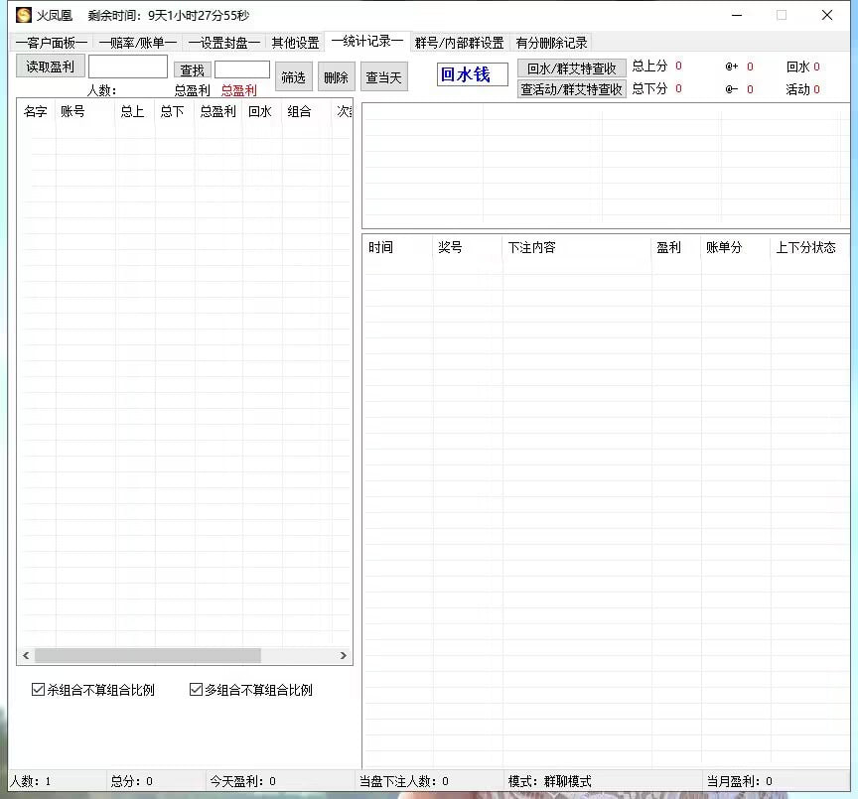Click the 火凤凰 app icon in title bar

(23, 15)
